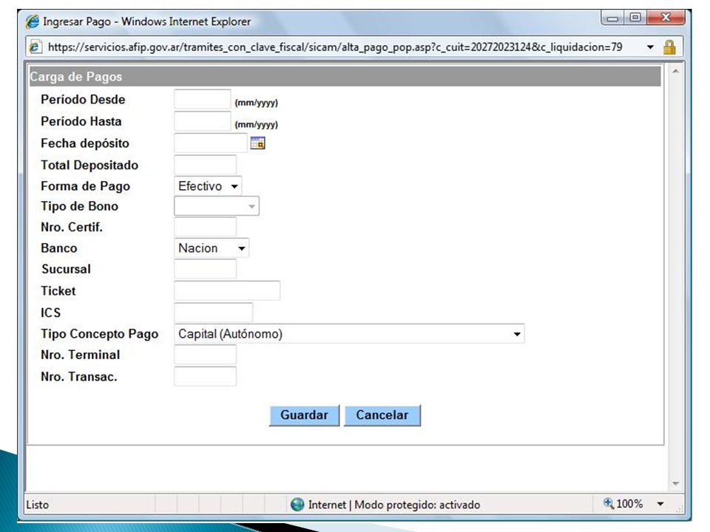Click the URL address bar text
The width and height of the screenshot is (710, 532).
pyautogui.click(x=335, y=47)
